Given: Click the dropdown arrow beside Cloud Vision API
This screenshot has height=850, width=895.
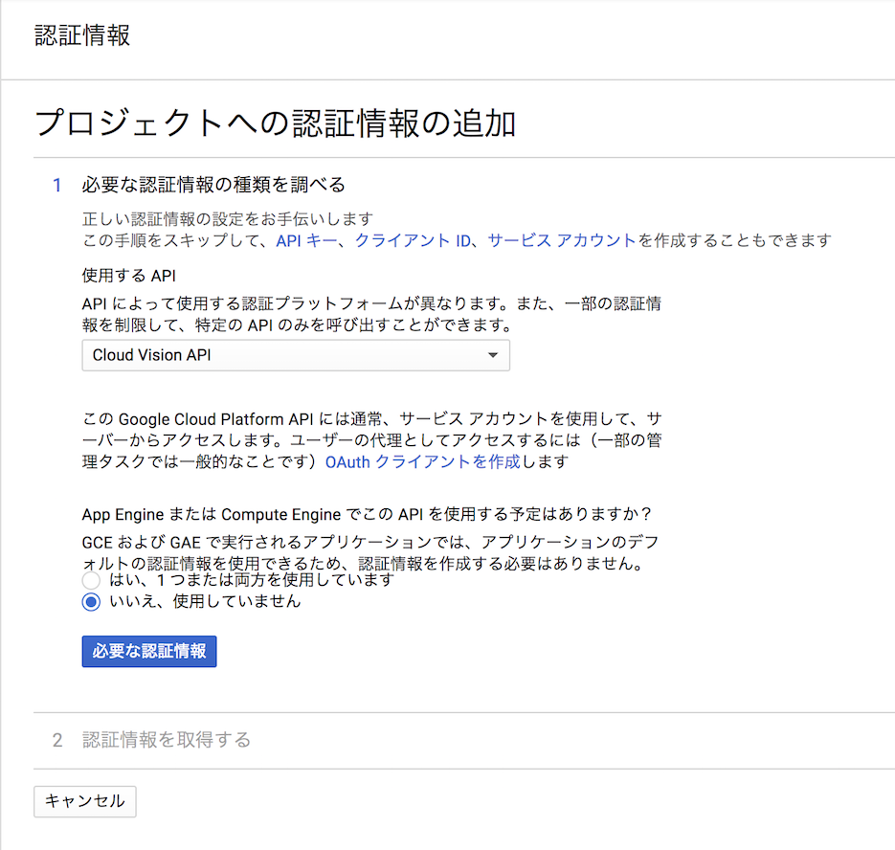Looking at the screenshot, I should [492, 355].
